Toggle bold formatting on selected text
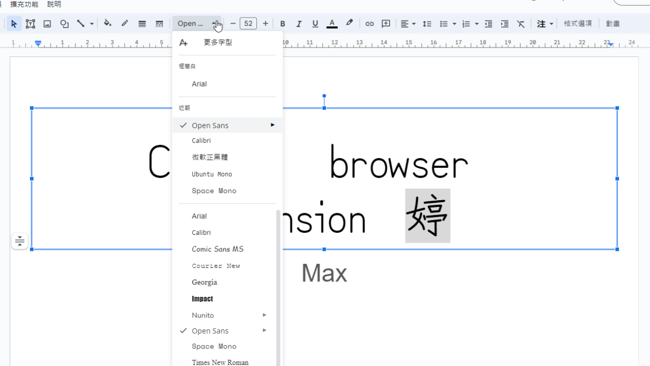650x366 pixels. pos(283,23)
